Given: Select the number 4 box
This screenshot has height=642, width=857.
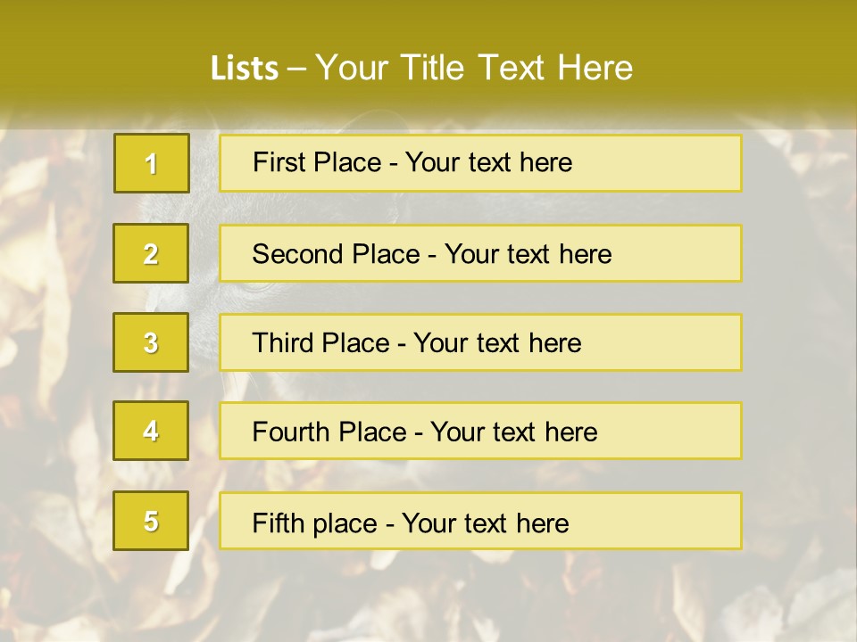Looking at the screenshot, I should point(151,431).
